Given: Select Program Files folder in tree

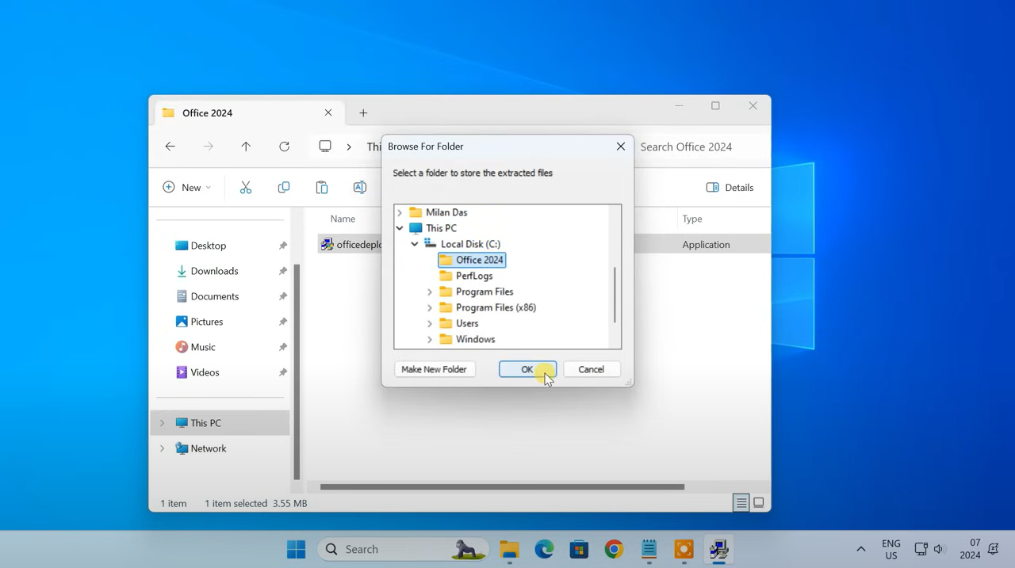Looking at the screenshot, I should click(x=477, y=292).
